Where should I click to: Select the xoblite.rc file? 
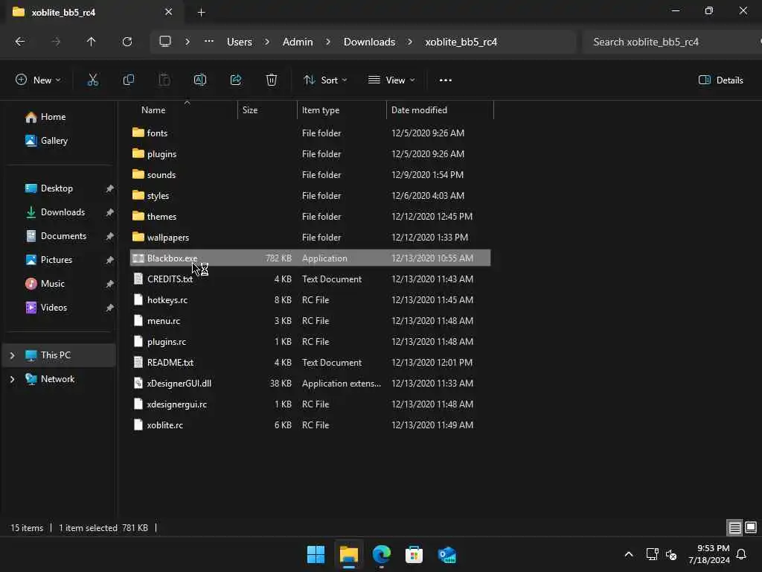(310, 425)
